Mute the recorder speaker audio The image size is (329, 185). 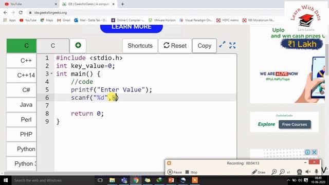(308, 172)
